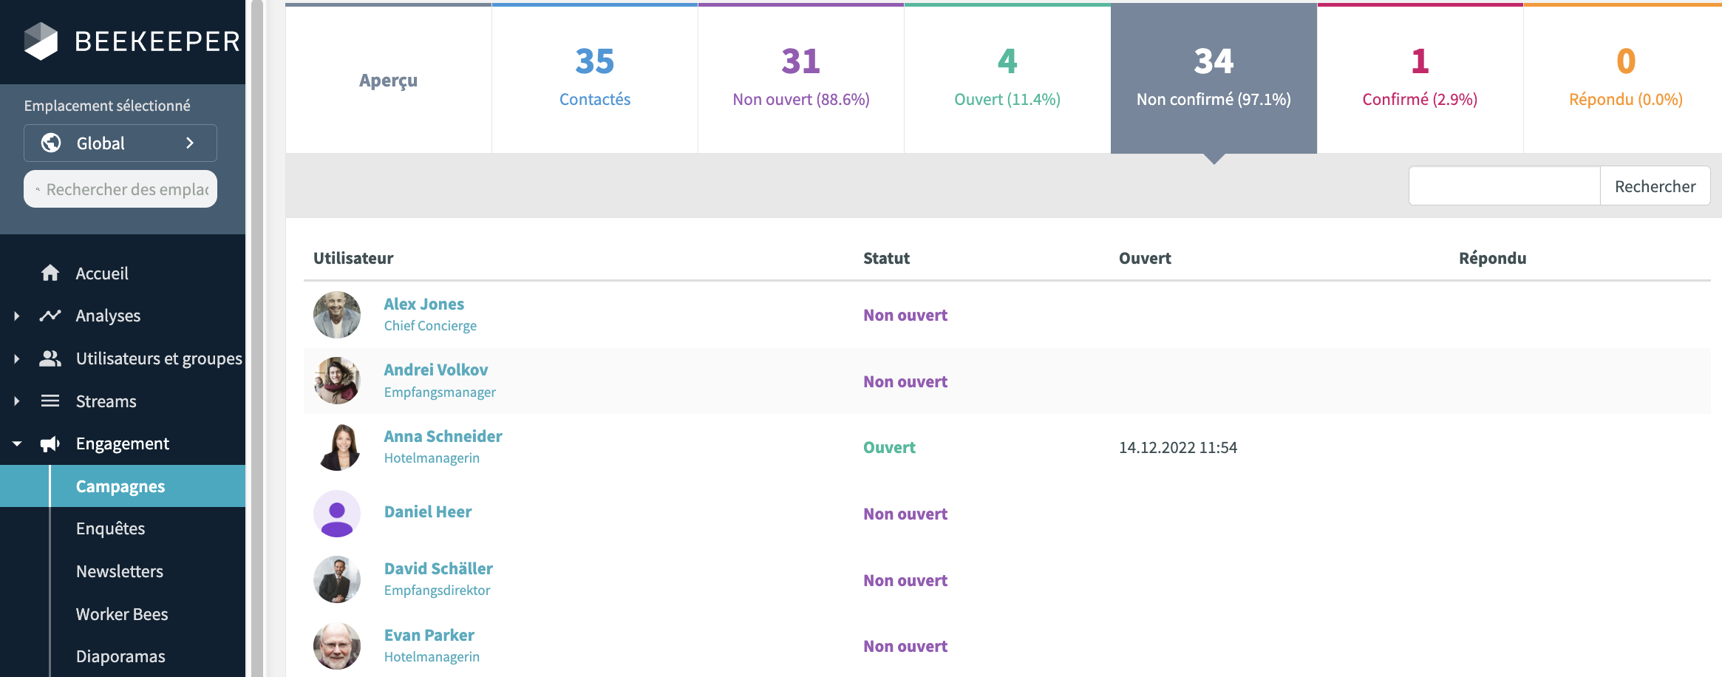Open the Newsletters menu item

pyautogui.click(x=120, y=571)
